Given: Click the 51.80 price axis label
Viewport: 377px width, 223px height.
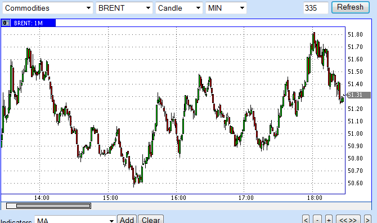Looking at the screenshot, I should [355, 34].
